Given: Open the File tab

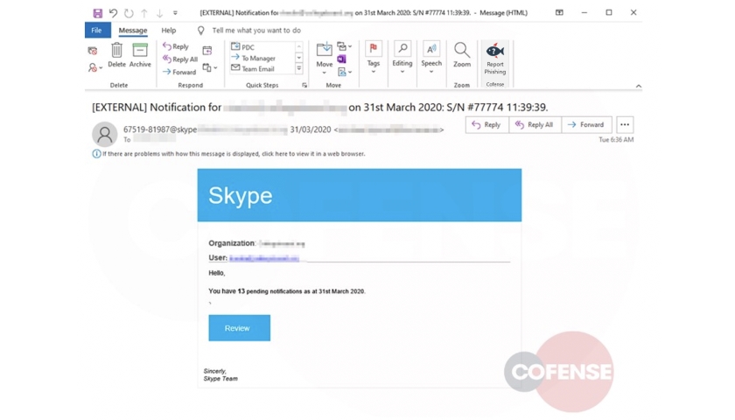Looking at the screenshot, I should click(x=96, y=30).
